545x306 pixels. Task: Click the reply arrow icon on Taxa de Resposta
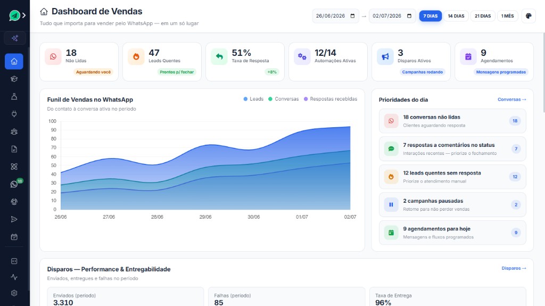tap(219, 57)
